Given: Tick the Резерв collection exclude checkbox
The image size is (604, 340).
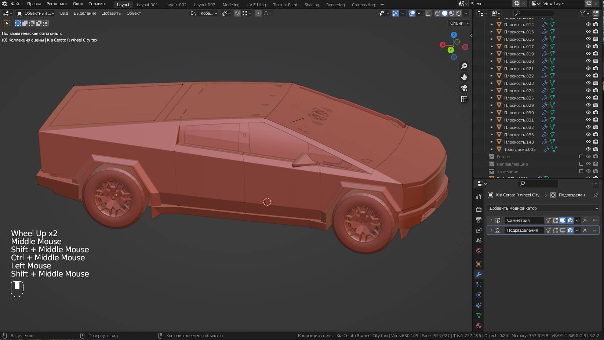Looking at the screenshot, I should coord(581,156).
